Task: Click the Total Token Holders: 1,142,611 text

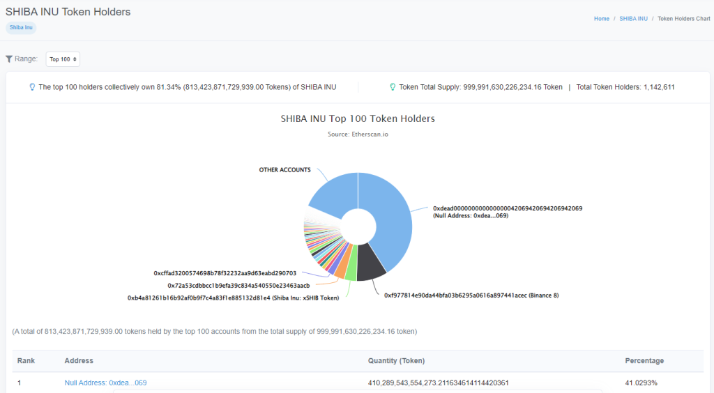Action: 625,87
